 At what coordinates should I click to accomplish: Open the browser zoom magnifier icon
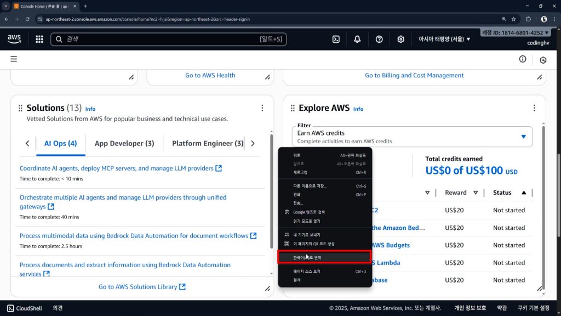point(504,19)
